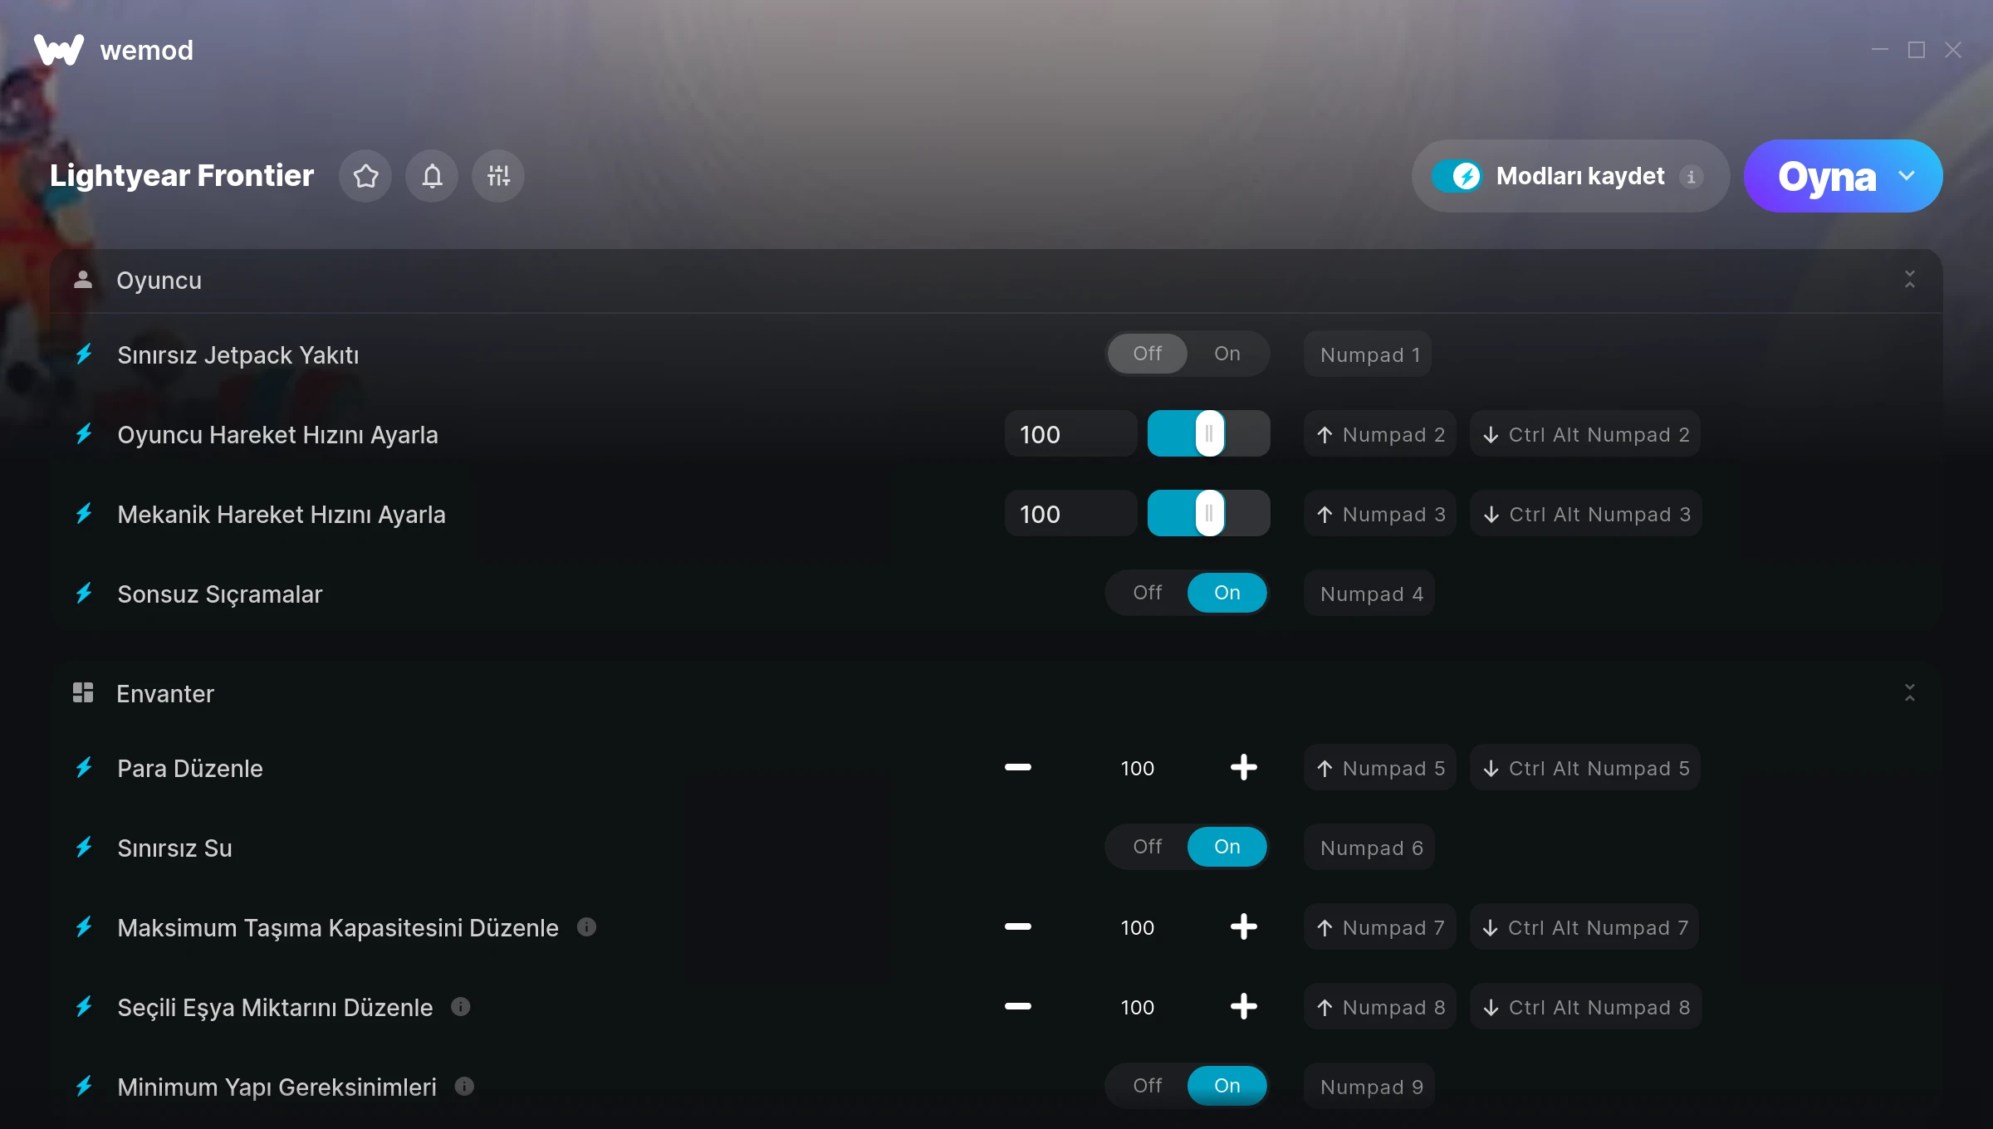Click lightning icon beside Oyuncu Hareket Hızını Ayarla
The height and width of the screenshot is (1129, 1993).
(84, 434)
